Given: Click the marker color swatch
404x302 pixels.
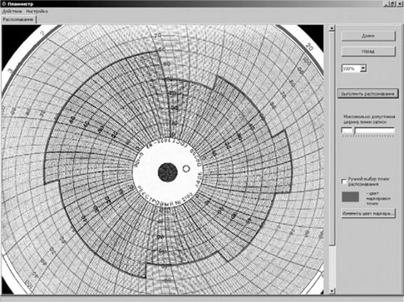Looking at the screenshot, I should [350, 197].
